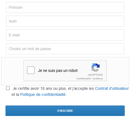
Task: Tick the 'Je ne suis pas un robot' box
Action: [31, 70]
